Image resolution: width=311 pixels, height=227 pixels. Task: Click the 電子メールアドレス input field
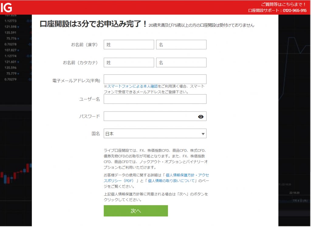pyautogui.click(x=155, y=79)
